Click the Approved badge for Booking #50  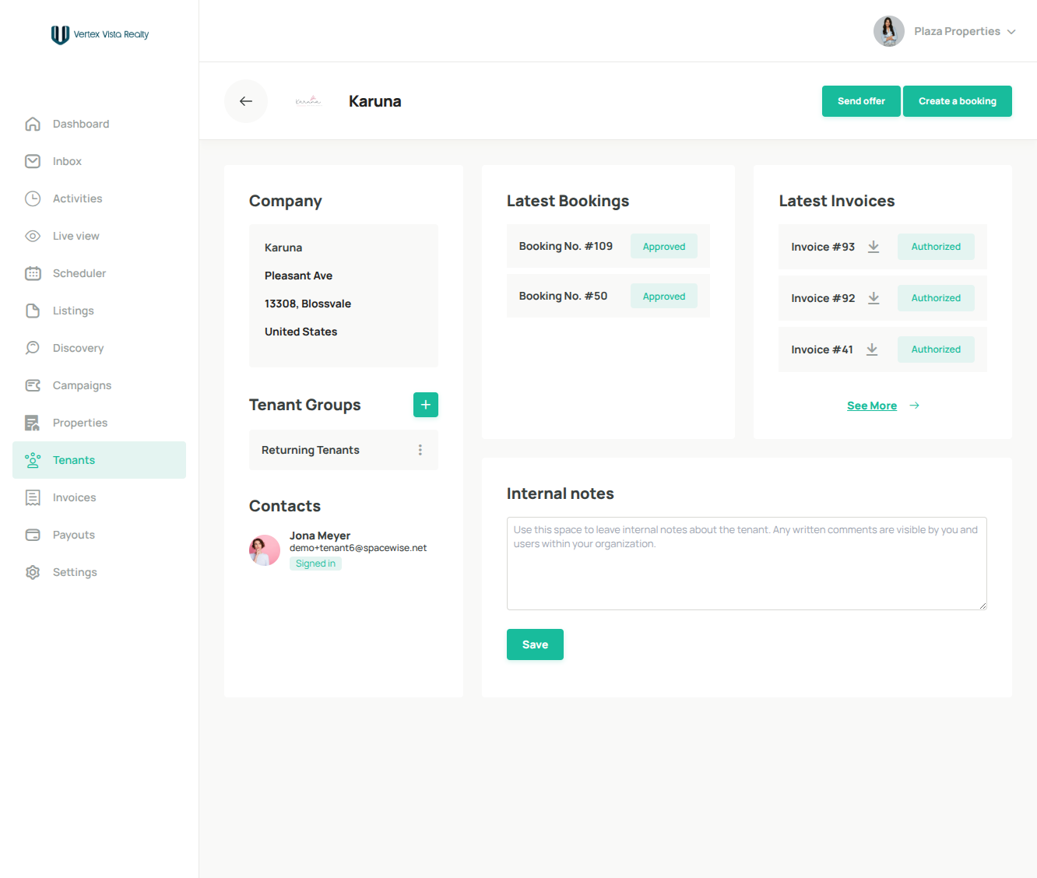[664, 296]
